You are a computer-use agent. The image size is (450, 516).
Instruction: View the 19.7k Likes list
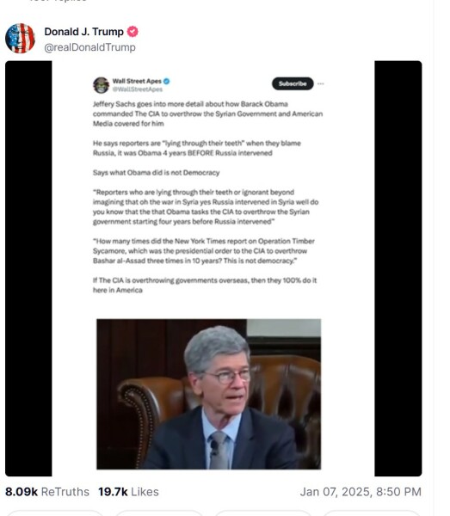coord(128,492)
